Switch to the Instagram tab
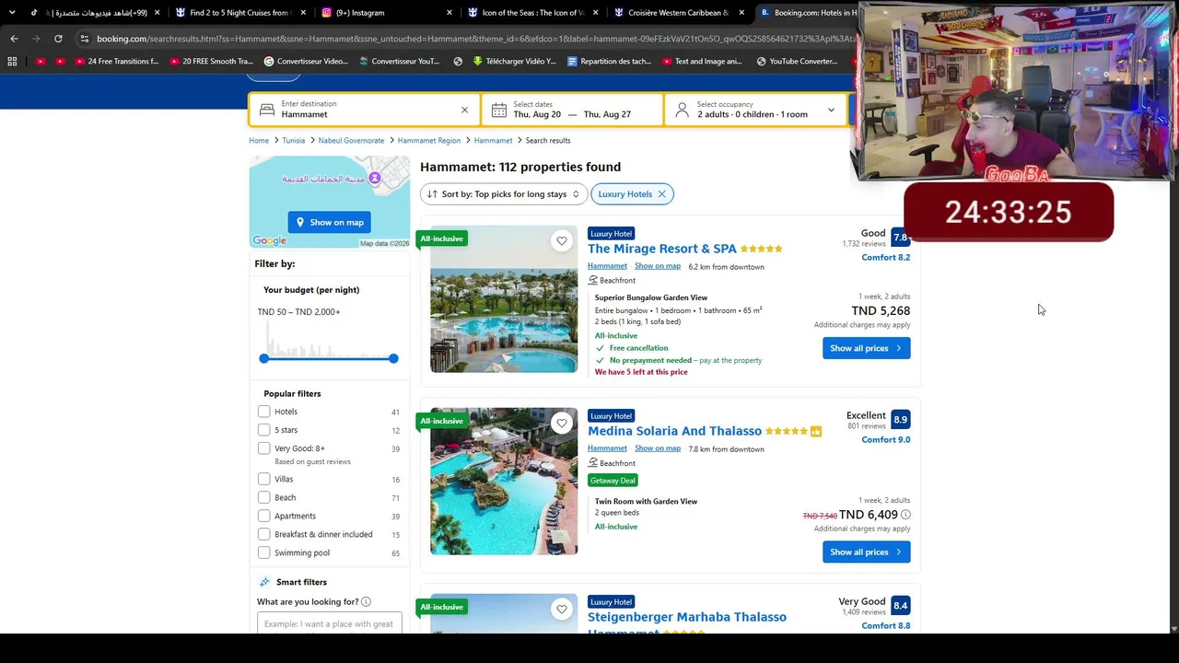 point(387,13)
